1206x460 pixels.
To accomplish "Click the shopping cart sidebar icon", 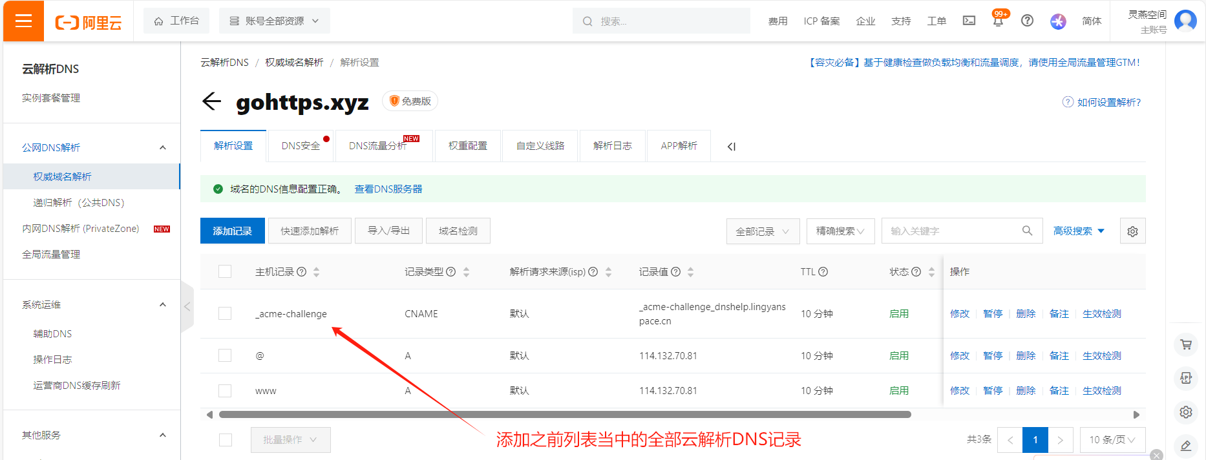I will click(1186, 344).
